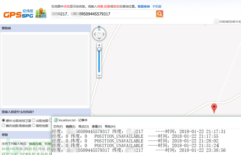Pan the map right with the arrow
This screenshot has width=241, height=155.
103,34
